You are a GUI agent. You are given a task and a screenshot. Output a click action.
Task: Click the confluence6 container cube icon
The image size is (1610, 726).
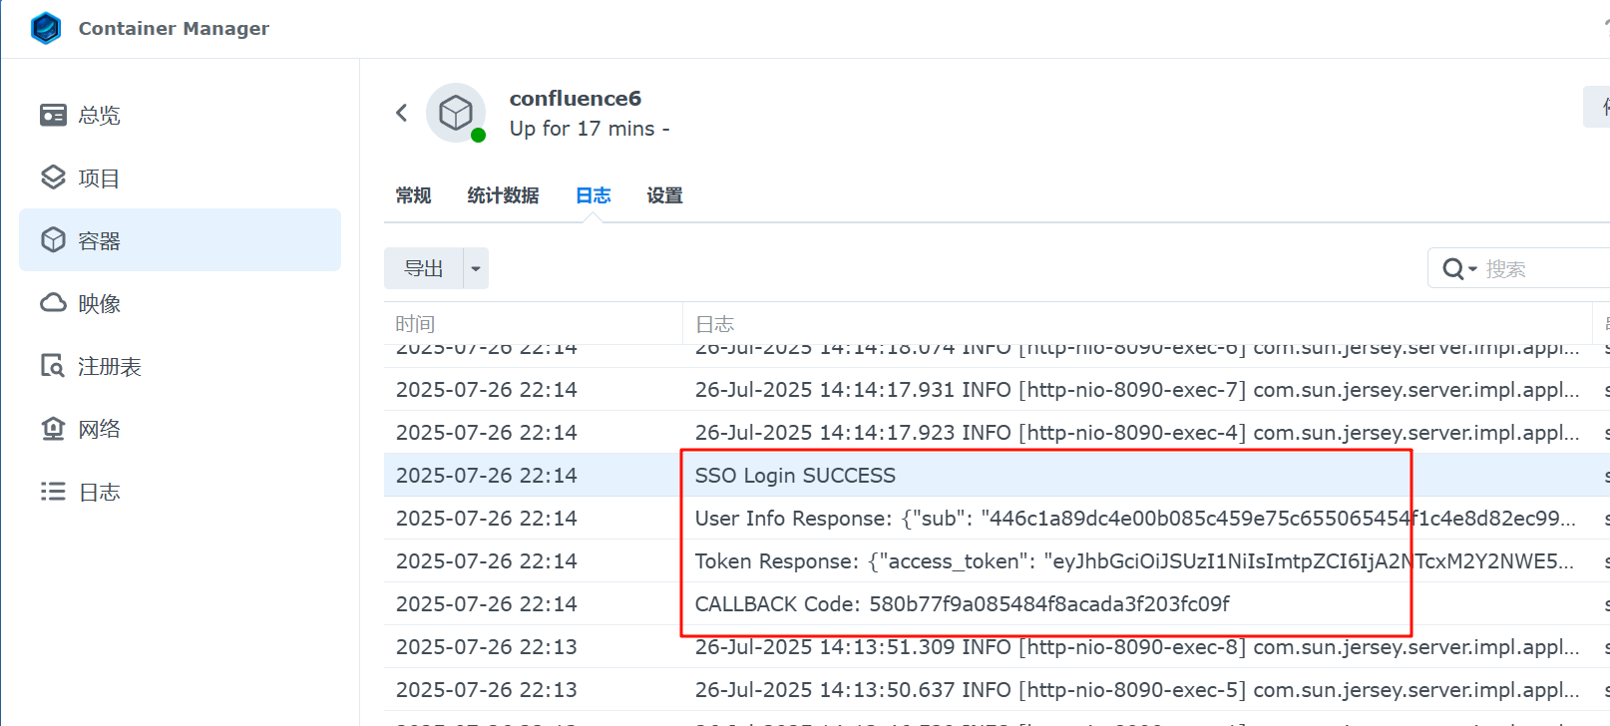pos(456,113)
